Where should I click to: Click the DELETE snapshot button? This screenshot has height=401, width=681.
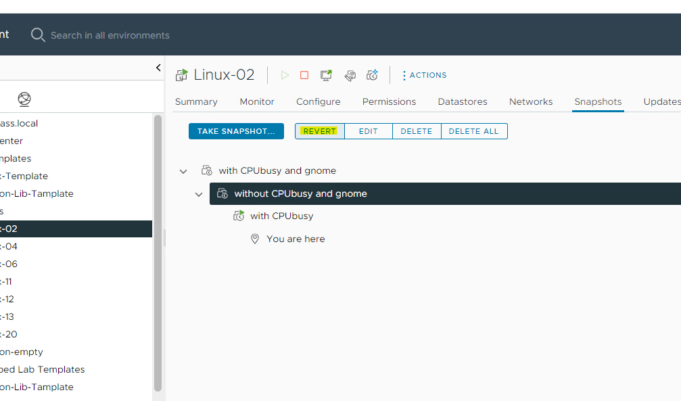tap(417, 131)
